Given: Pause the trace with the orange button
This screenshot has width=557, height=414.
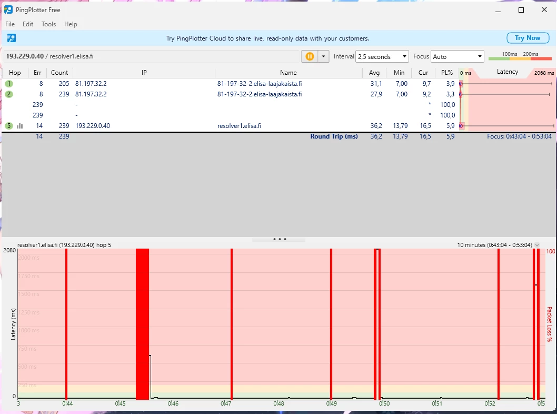Looking at the screenshot, I should [x=310, y=56].
